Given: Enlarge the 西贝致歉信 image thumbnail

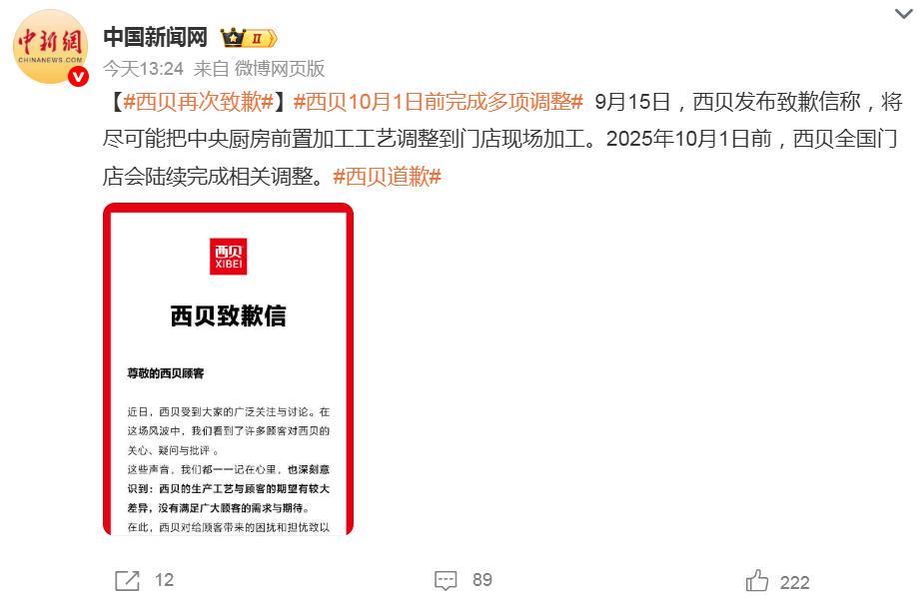Looking at the screenshot, I should (x=228, y=368).
